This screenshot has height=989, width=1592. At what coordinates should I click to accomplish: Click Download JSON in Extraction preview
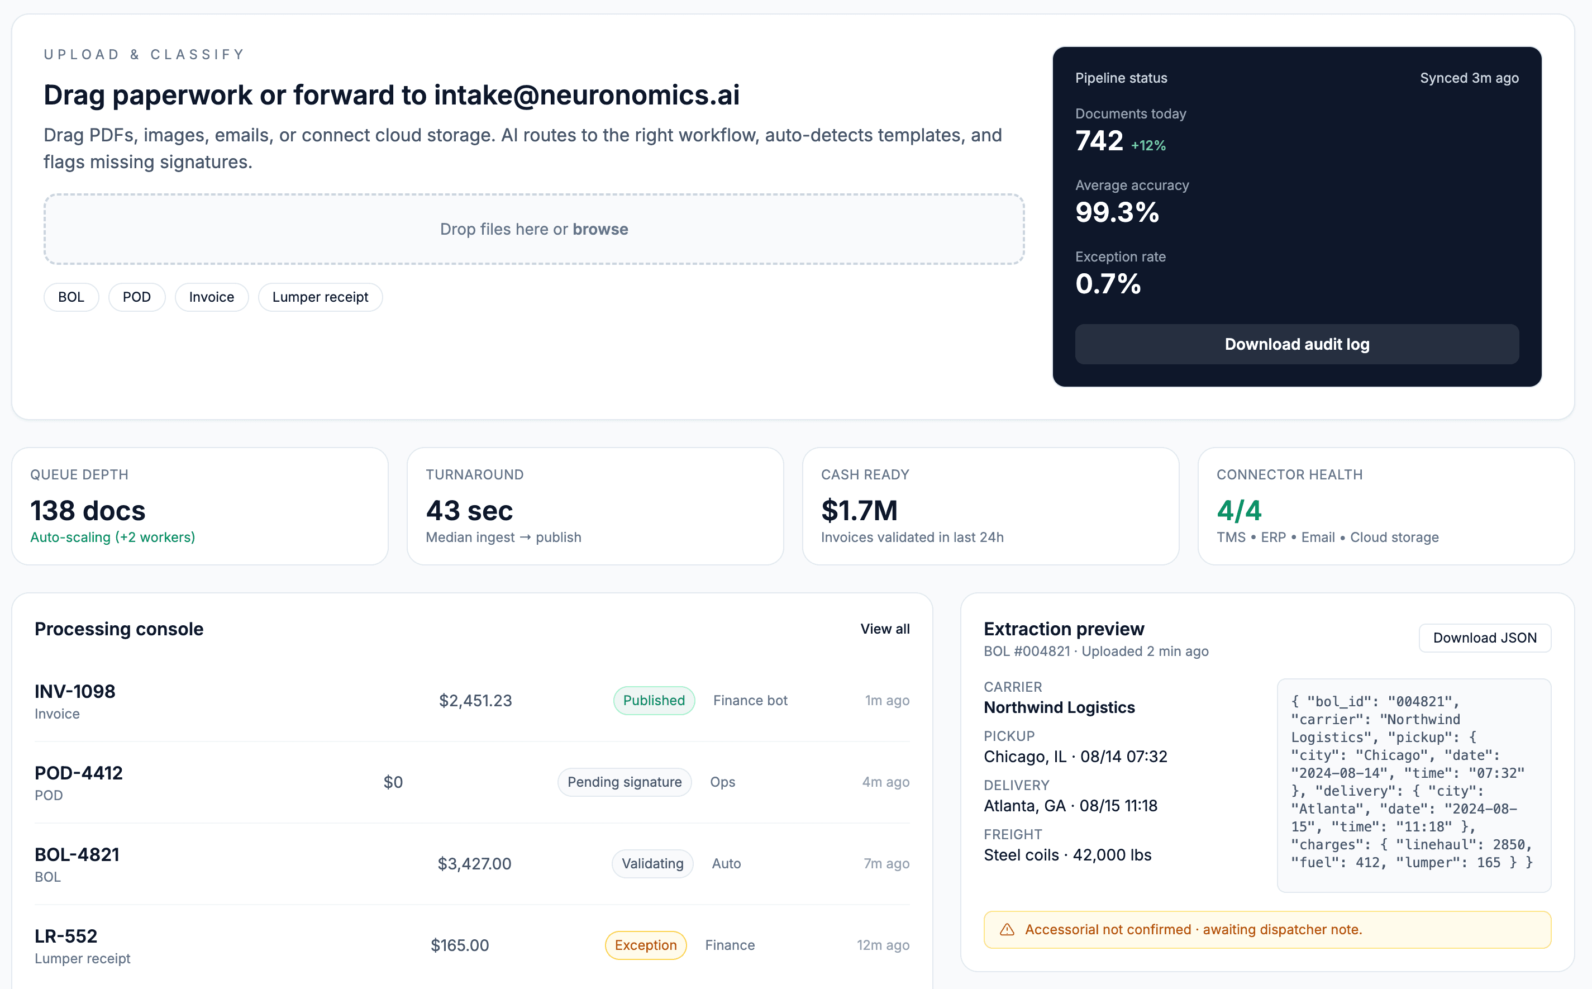coord(1485,638)
